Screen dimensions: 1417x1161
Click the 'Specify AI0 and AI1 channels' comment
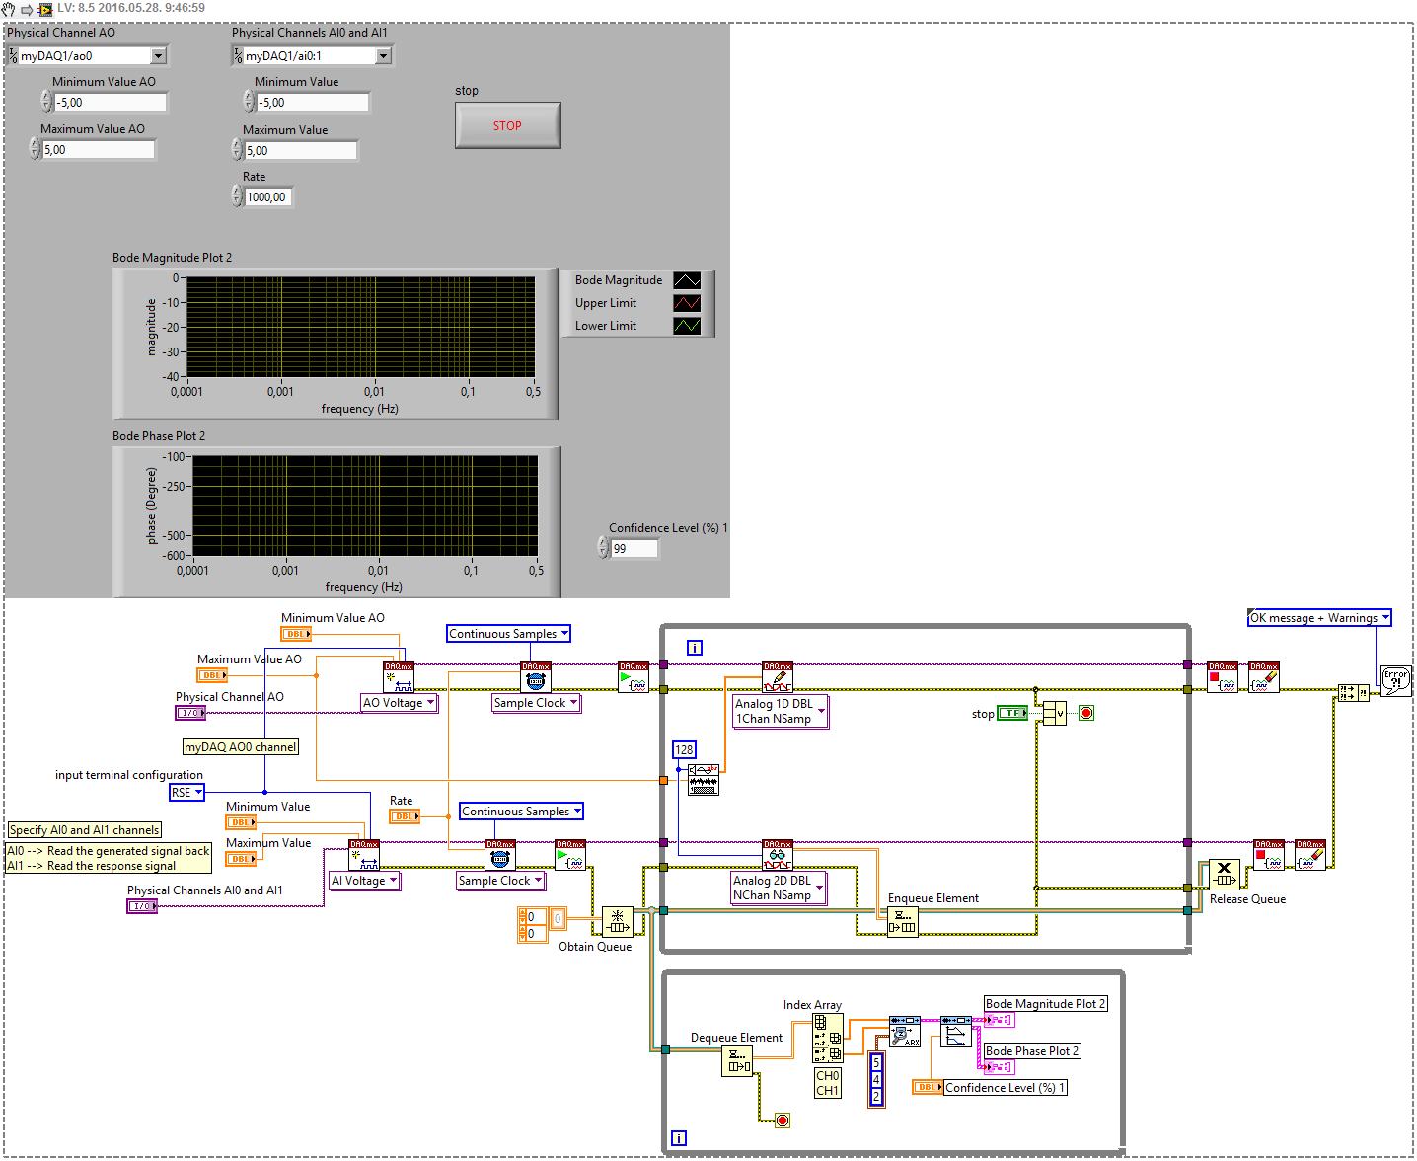tap(84, 830)
